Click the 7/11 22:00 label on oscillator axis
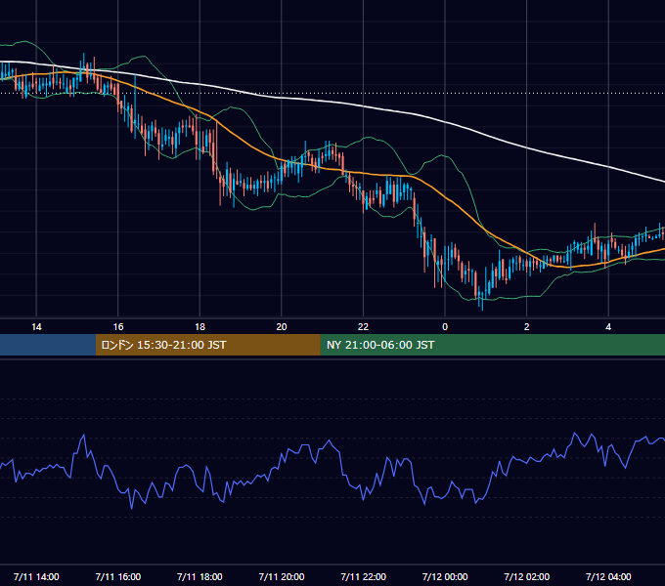 363,576
